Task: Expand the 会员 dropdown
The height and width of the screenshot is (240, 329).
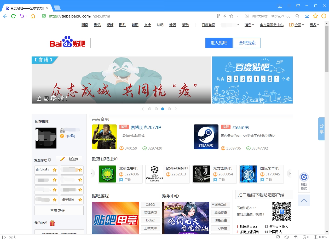Action: 297,25
